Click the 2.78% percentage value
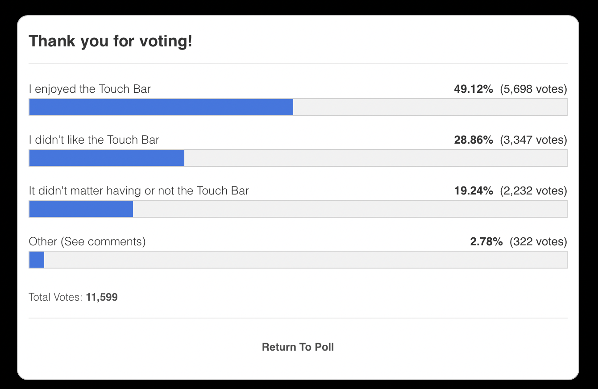Image resolution: width=598 pixels, height=389 pixels. pos(486,242)
